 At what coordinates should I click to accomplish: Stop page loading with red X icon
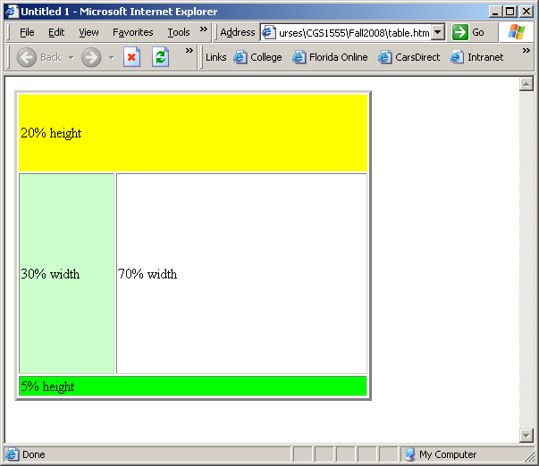point(131,57)
